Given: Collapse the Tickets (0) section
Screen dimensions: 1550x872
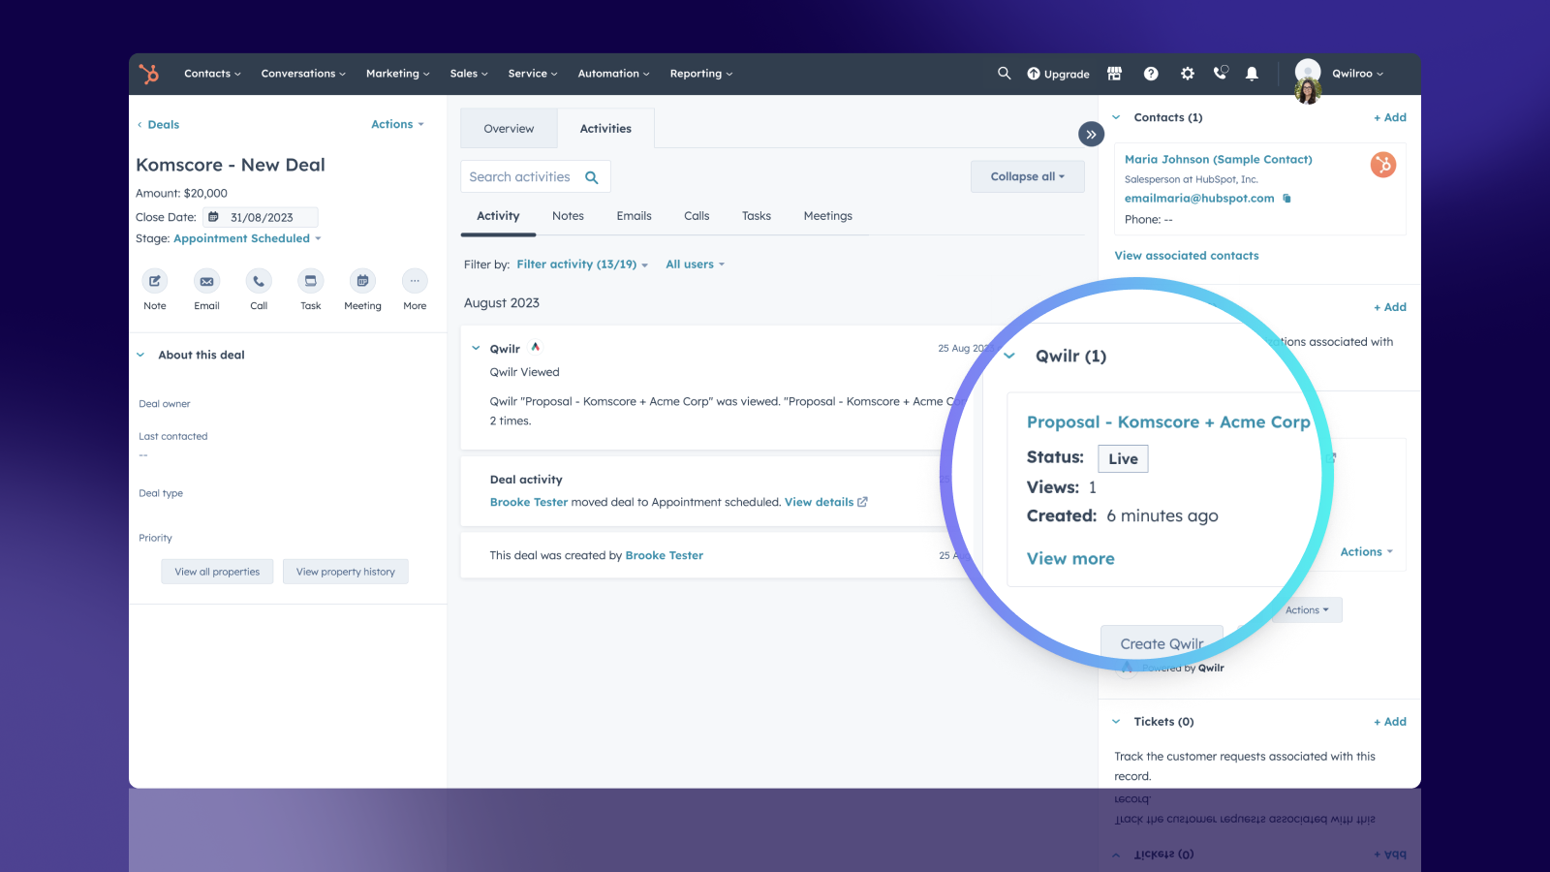Looking at the screenshot, I should click(x=1116, y=722).
